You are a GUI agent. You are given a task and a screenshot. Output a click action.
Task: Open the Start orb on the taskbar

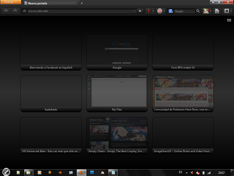point(6,172)
